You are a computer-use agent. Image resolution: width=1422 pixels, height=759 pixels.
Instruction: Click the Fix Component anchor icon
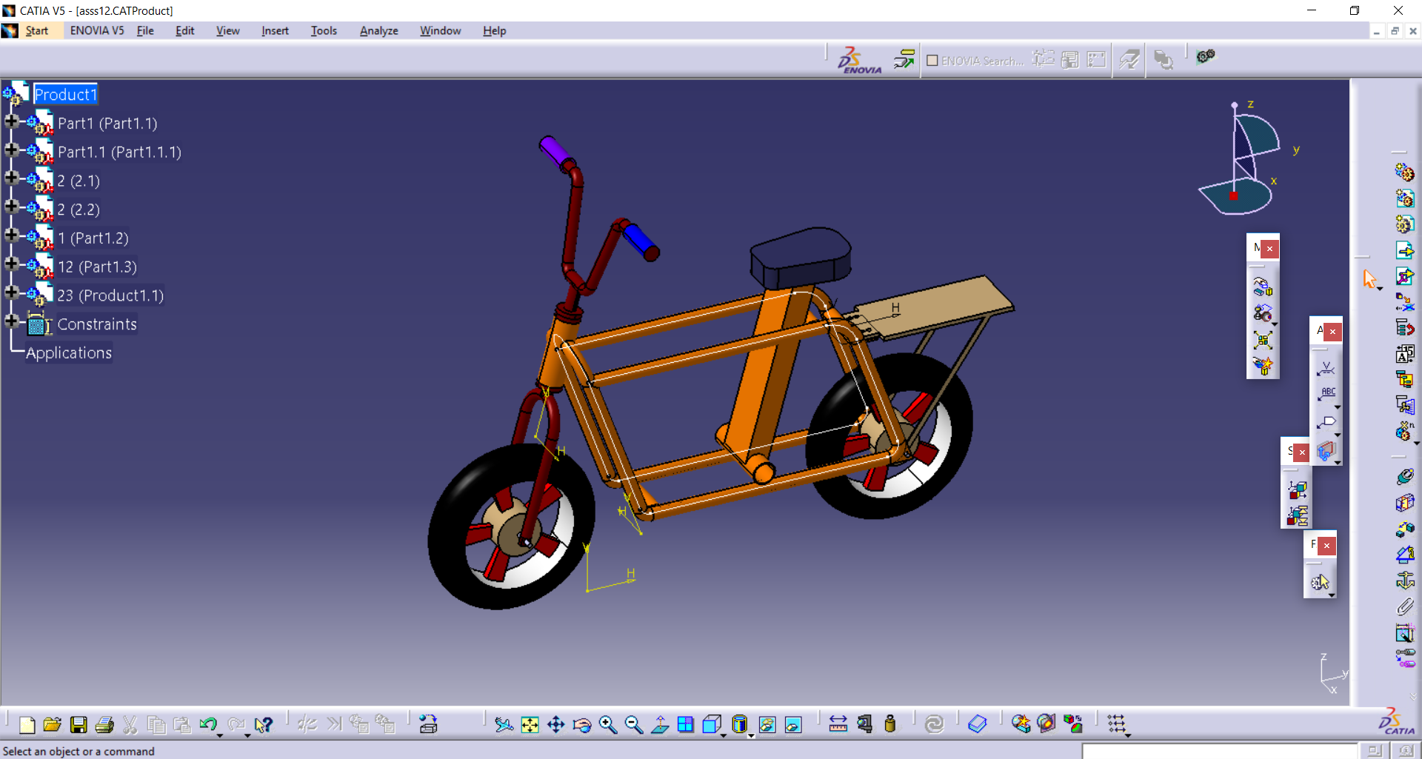(x=1404, y=580)
